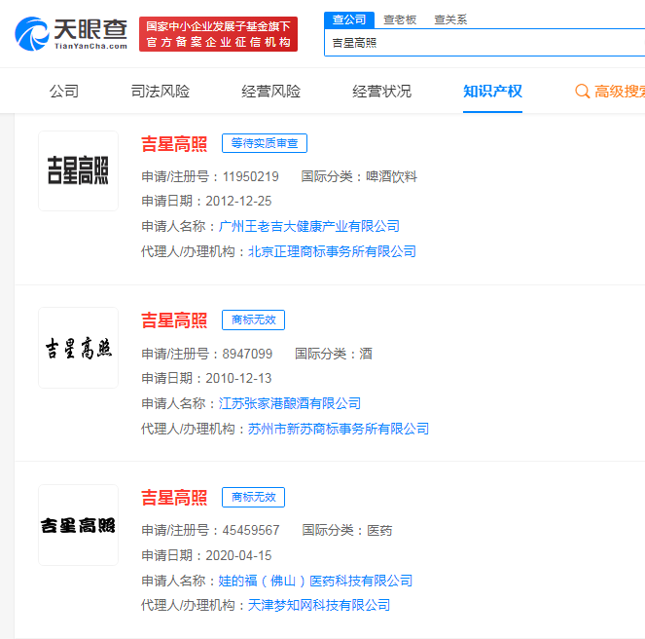Switch to the 经营风险 tab
The width and height of the screenshot is (645, 639).
pos(271,92)
